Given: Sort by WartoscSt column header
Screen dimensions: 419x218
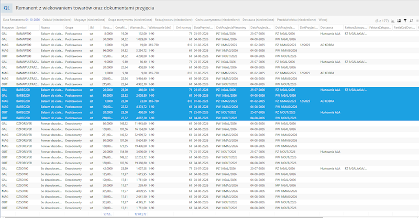Looking at the screenshot, I should point(138,28).
